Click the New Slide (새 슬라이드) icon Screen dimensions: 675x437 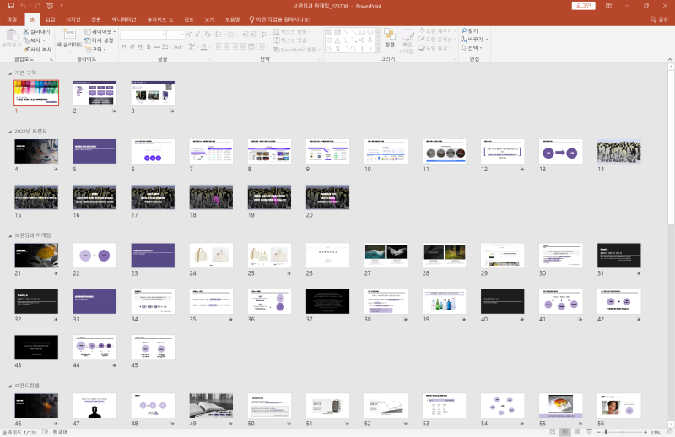69,34
